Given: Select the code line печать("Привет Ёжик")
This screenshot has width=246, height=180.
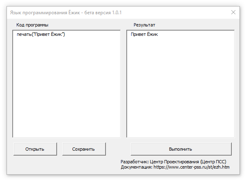Looking at the screenshot, I should 41,34.
